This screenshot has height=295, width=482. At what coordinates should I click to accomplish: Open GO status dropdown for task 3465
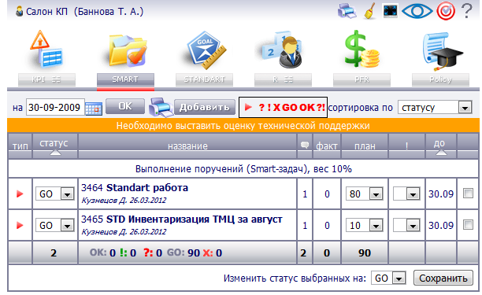click(55, 225)
